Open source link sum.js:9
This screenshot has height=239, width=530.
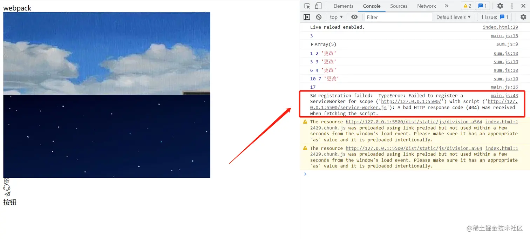pos(507,44)
